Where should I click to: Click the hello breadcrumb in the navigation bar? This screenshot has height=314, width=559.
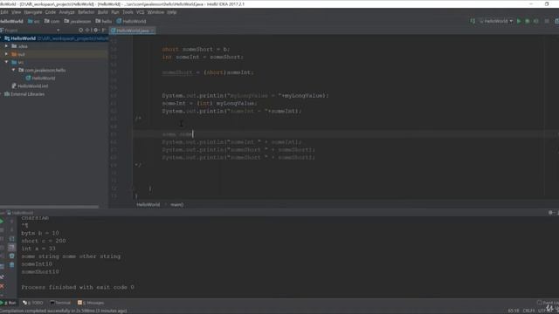tap(103, 21)
